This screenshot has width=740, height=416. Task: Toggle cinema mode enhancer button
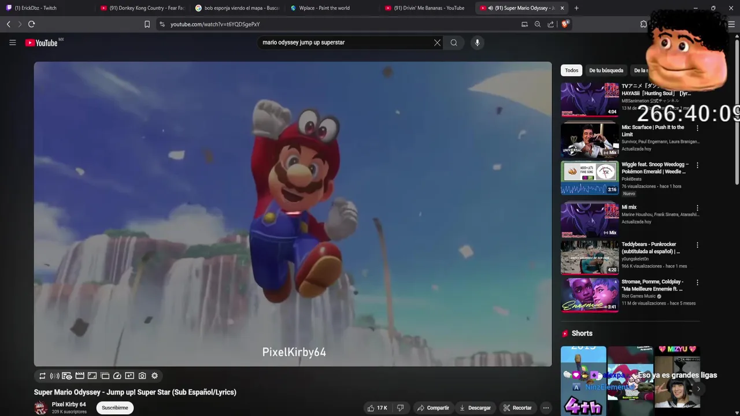(80, 376)
